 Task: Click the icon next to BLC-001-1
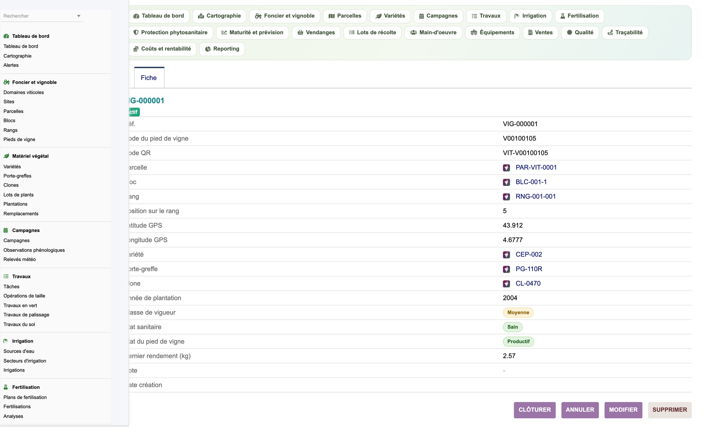pos(506,182)
